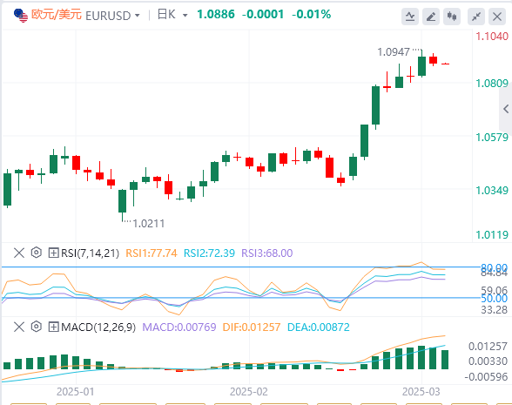Remove the MACD indicator panel
The height and width of the screenshot is (405, 512).
[19, 327]
